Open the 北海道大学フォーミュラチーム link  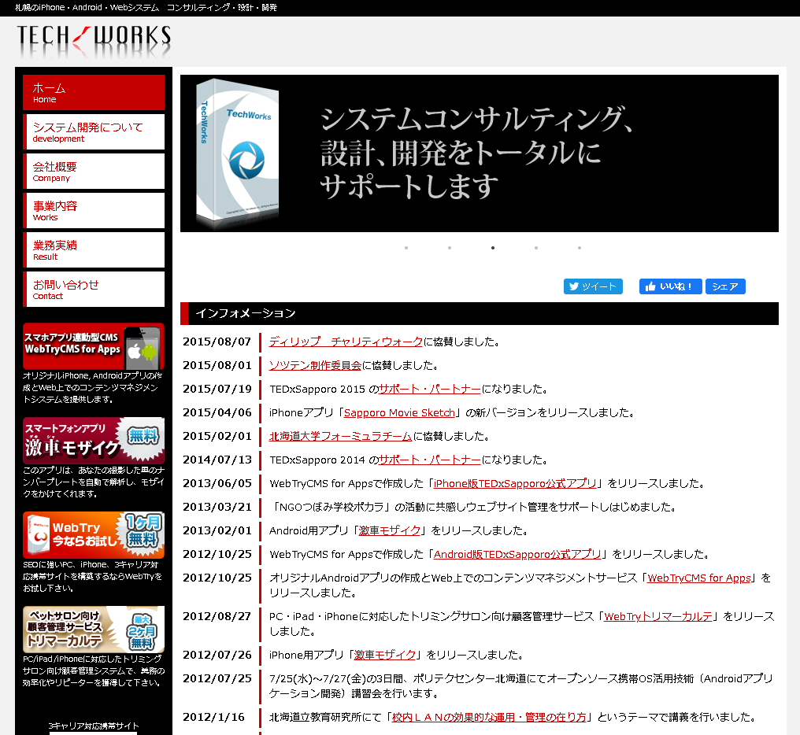tap(340, 436)
